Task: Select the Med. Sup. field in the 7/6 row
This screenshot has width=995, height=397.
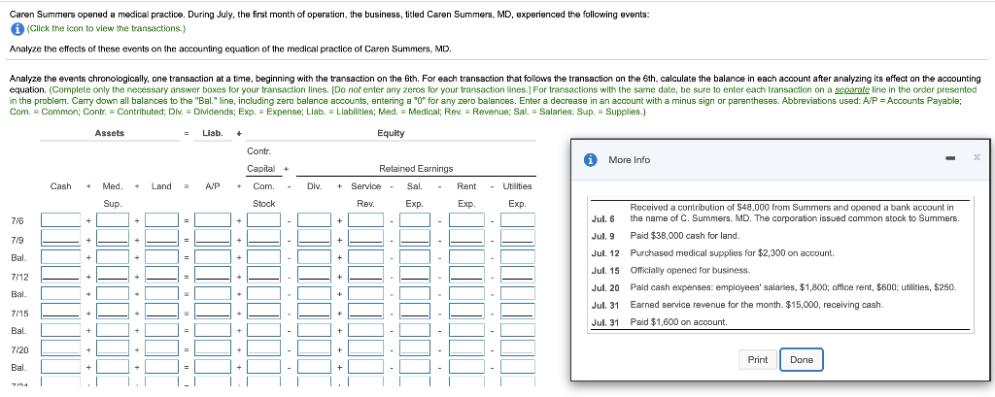Action: click(x=113, y=220)
